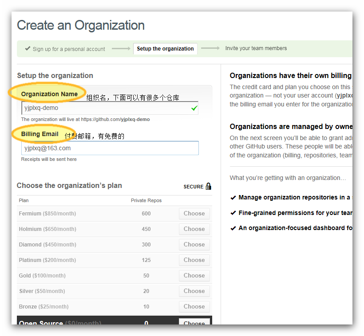Click the checkmark beside 'Sign up for a personal account'

pyautogui.click(x=28, y=48)
